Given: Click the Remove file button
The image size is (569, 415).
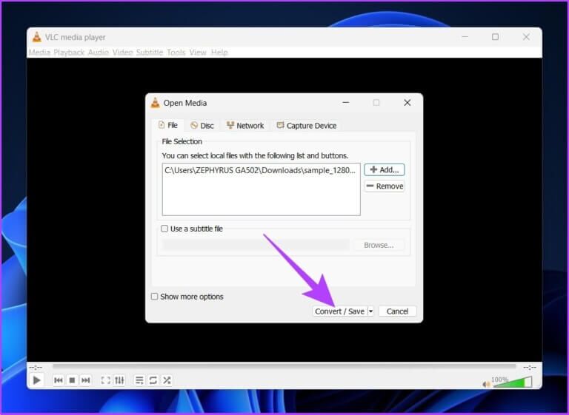Looking at the screenshot, I should pos(385,186).
